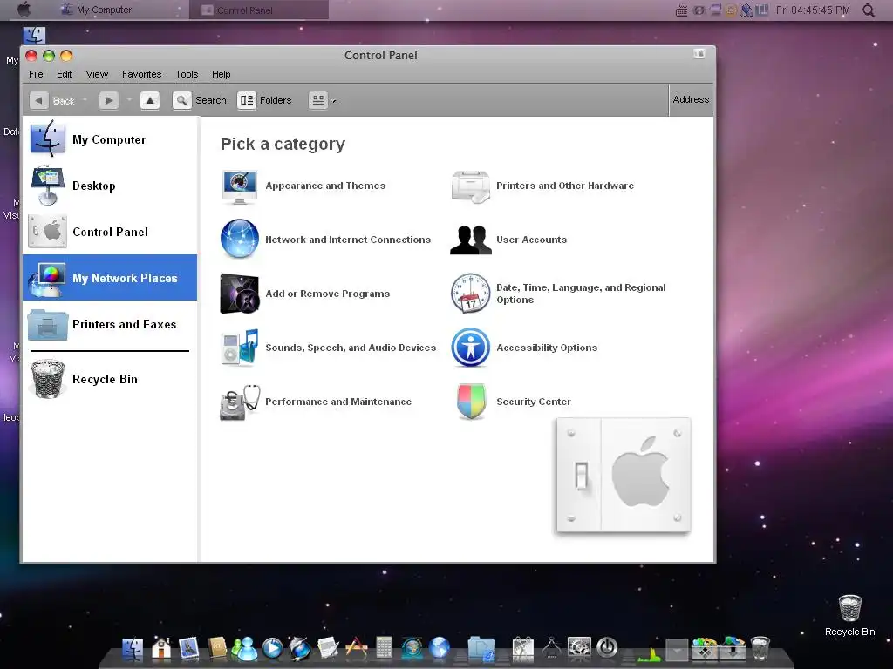The image size is (893, 669).
Task: Open Network and Internet Connections globe icon
Action: coord(239,239)
